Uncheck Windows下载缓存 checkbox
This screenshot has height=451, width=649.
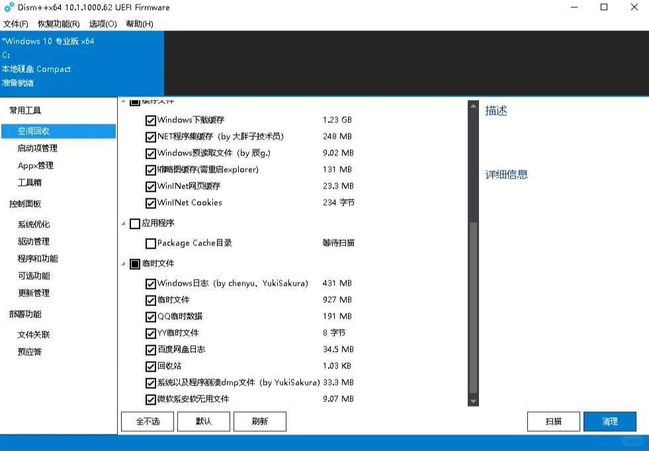(151, 120)
